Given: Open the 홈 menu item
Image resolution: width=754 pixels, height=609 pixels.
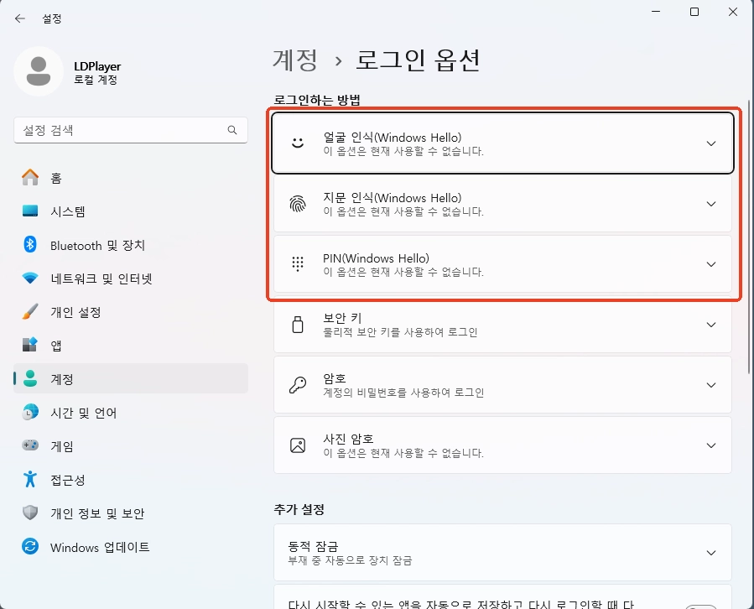Looking at the screenshot, I should tap(130, 178).
